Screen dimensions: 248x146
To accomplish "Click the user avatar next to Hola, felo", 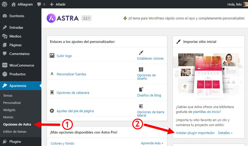I will pos(244,5).
